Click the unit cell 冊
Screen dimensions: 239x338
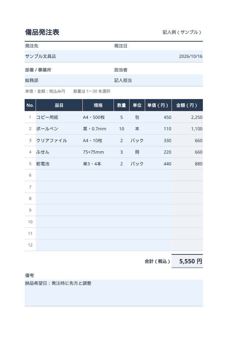coord(137,152)
